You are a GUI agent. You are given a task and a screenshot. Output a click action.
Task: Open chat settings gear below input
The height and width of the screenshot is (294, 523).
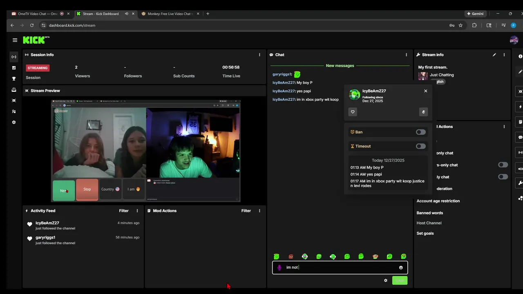click(386, 281)
